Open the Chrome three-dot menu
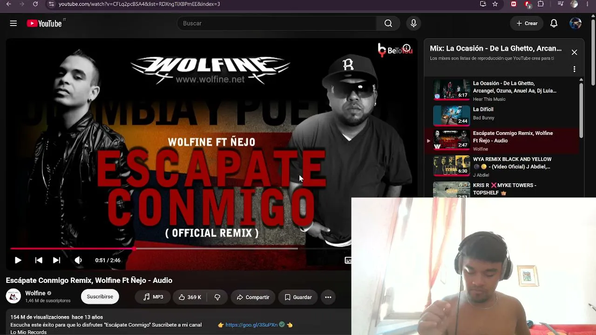Screen dimensions: 596x335 point(588,4)
